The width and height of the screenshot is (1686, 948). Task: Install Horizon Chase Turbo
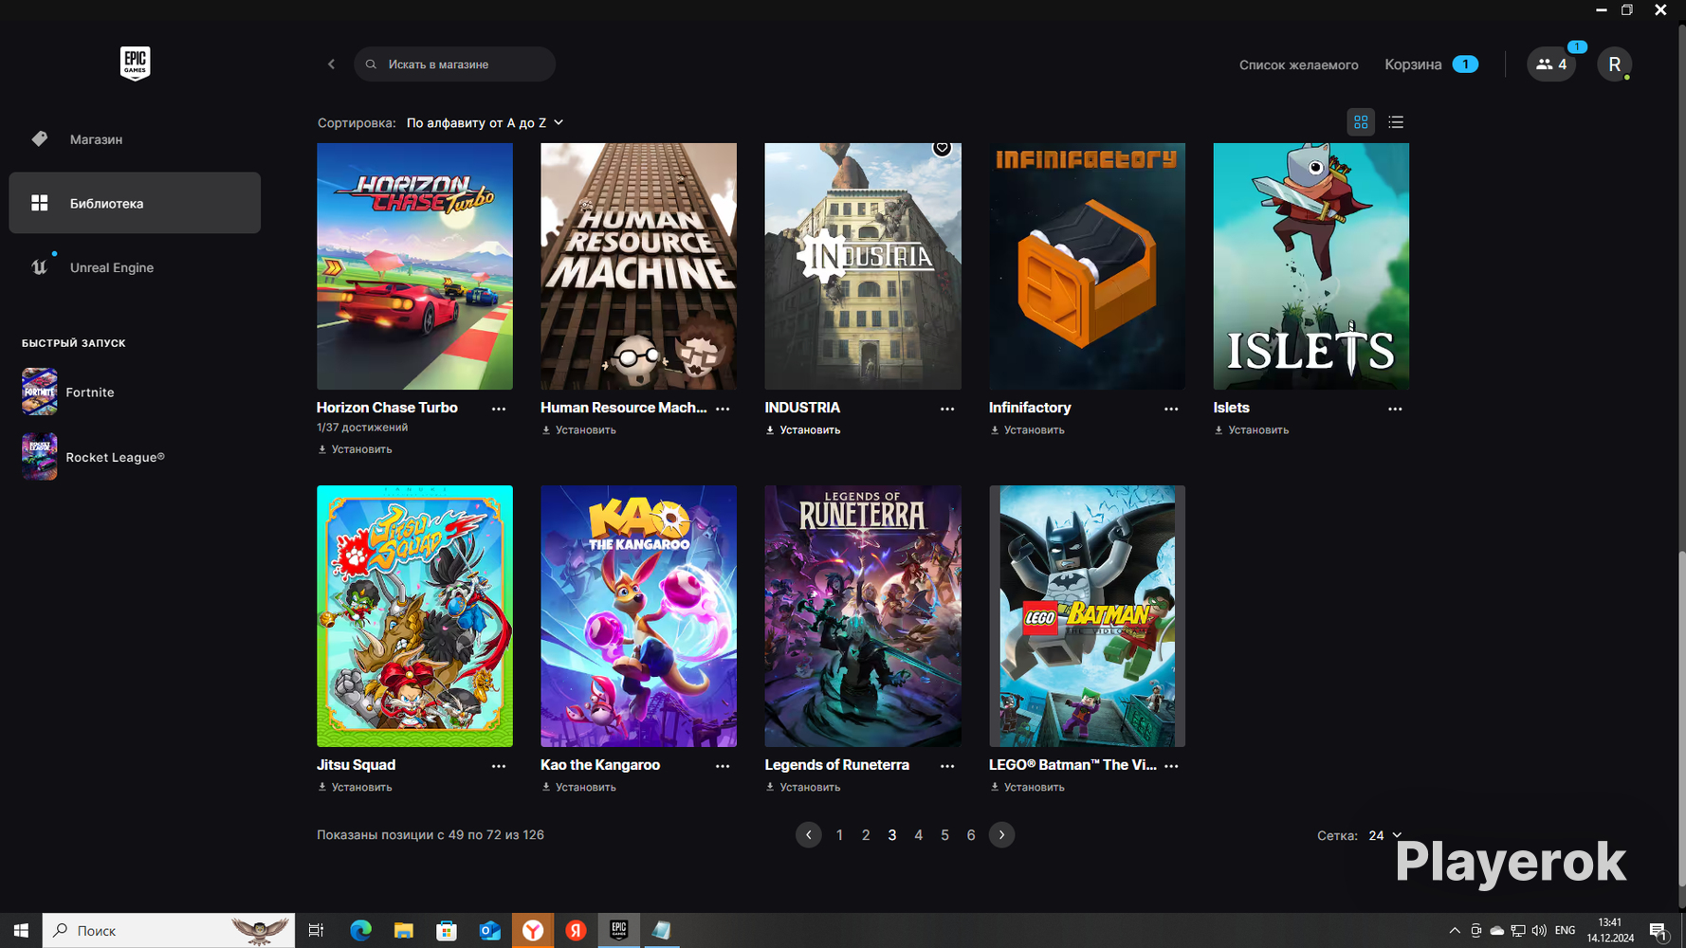355,449
